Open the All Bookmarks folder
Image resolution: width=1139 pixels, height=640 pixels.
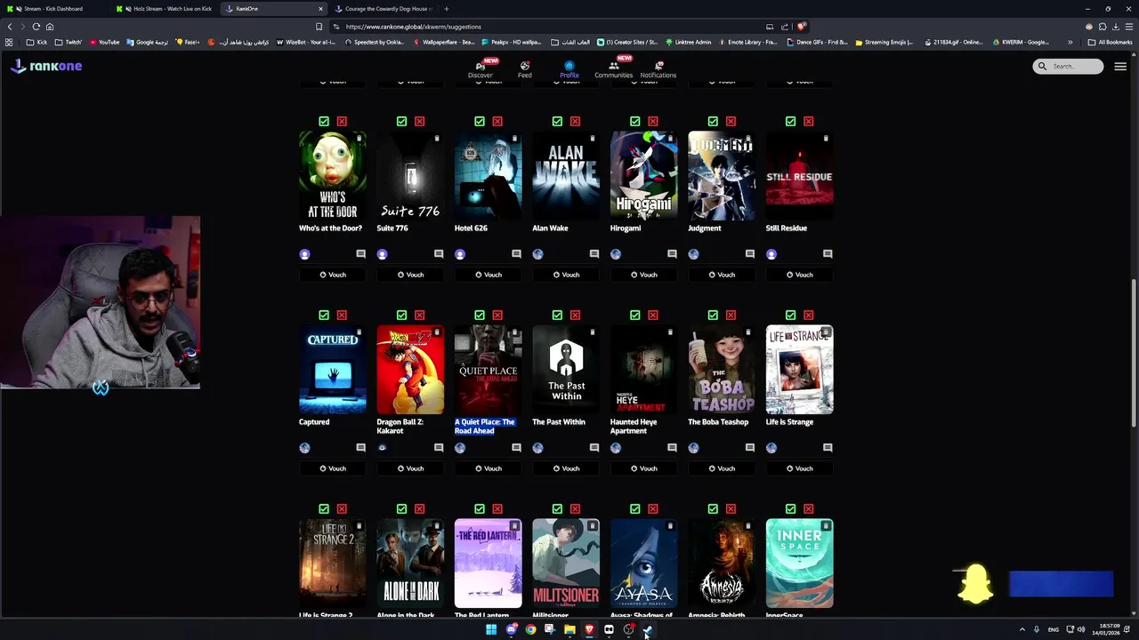[x=1110, y=42]
